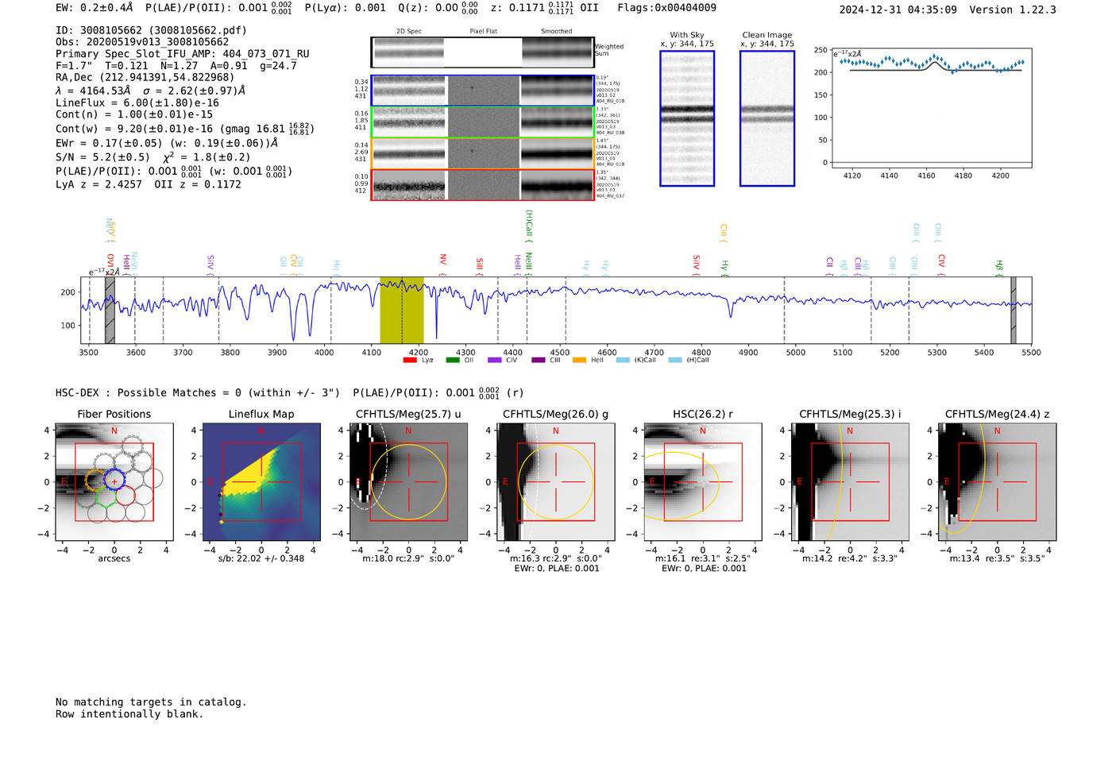
Task: Click the Pixel Flat column header
Action: pyautogui.click(x=483, y=32)
